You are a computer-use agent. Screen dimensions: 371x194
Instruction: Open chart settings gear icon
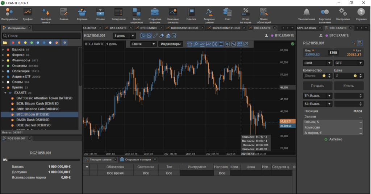coord(149,35)
